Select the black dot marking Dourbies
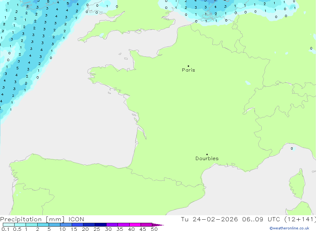Screen dimensions: 316x231 coord(207,154)
